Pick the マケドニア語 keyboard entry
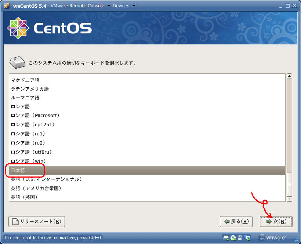The width and height of the screenshot is (301, 244). [25, 80]
